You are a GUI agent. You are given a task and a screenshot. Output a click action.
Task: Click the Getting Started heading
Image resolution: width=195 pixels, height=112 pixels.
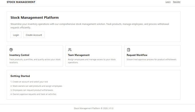click(x=20, y=76)
